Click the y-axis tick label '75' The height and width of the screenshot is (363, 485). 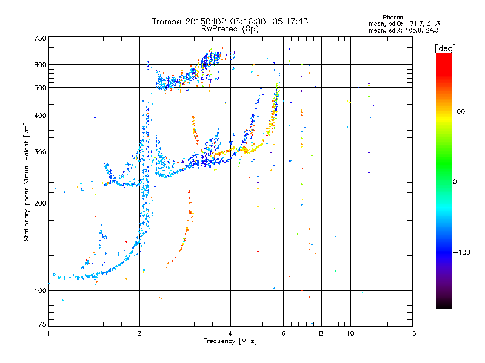click(x=42, y=324)
